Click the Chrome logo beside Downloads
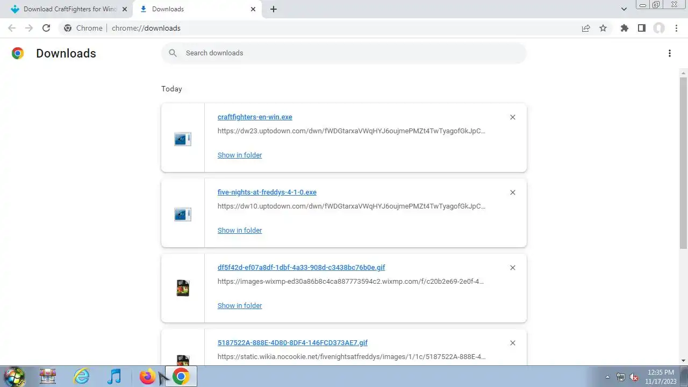The image size is (688, 387). (x=18, y=53)
